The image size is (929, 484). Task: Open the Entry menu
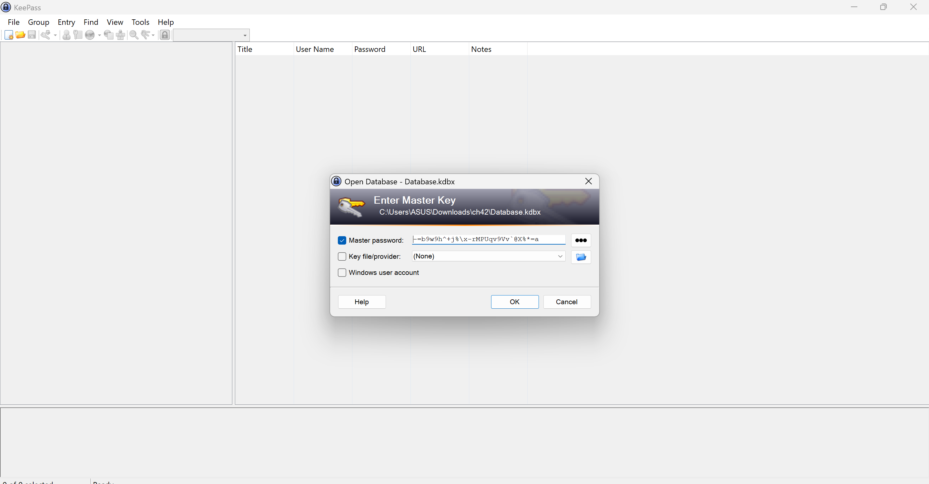pos(66,22)
